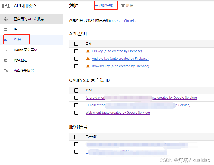Click the API logo at top left
The height and width of the screenshot is (165, 214).
tap(6, 6)
